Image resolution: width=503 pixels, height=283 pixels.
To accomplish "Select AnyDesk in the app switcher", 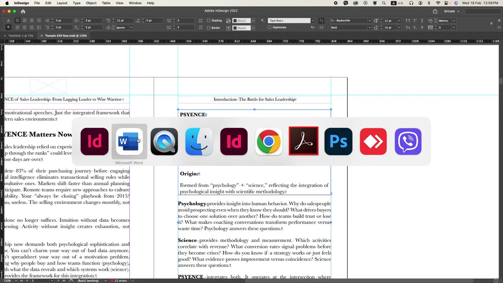I will click(373, 141).
